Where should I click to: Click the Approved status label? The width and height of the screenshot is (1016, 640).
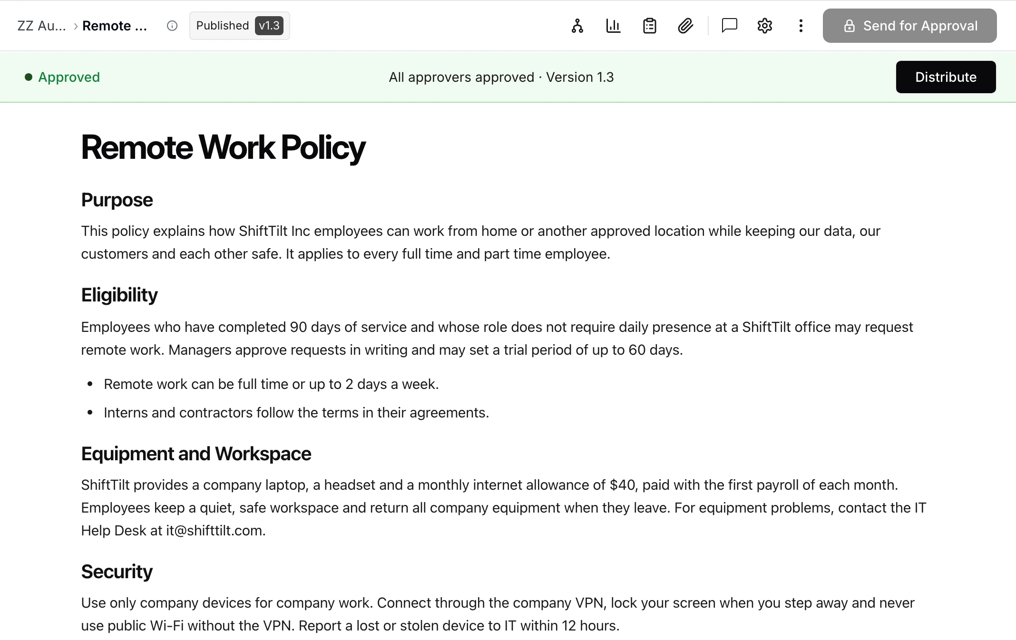69,77
